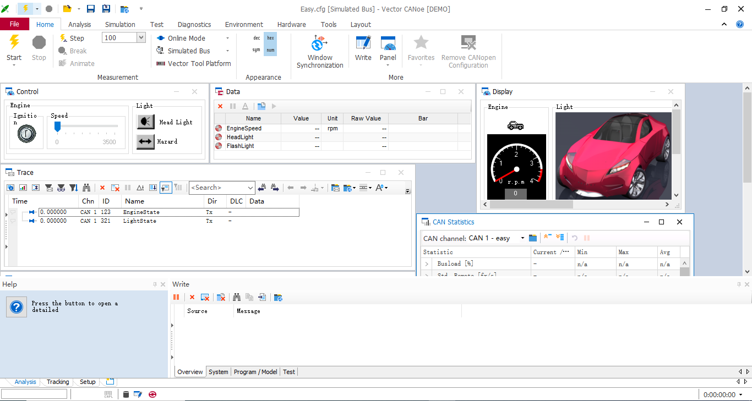Open the Write window from ribbon
This screenshot has height=401, width=752.
(x=363, y=48)
